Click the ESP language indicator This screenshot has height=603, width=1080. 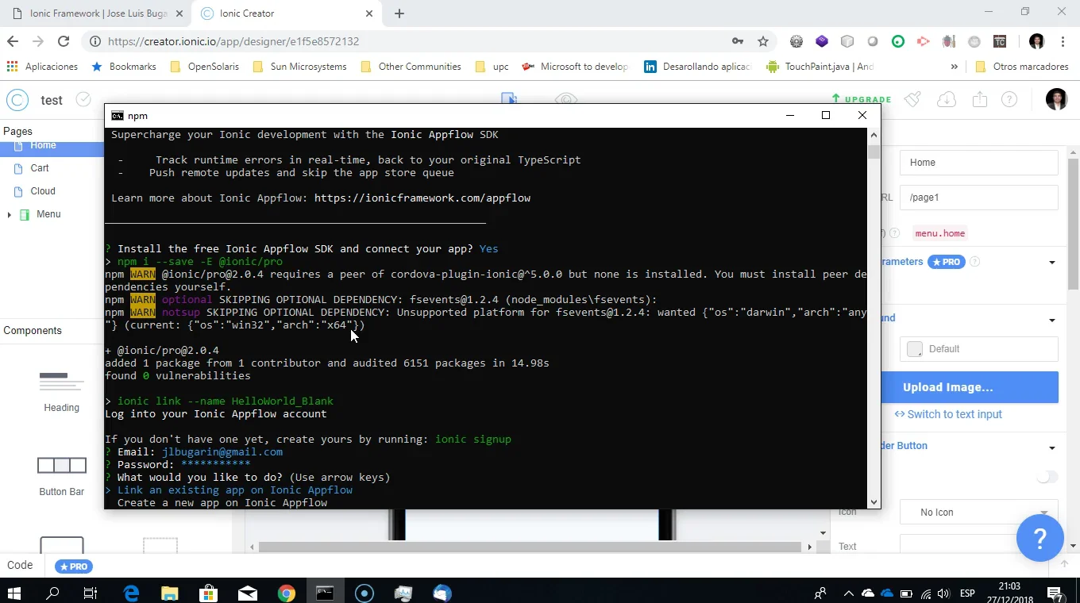coord(967,593)
